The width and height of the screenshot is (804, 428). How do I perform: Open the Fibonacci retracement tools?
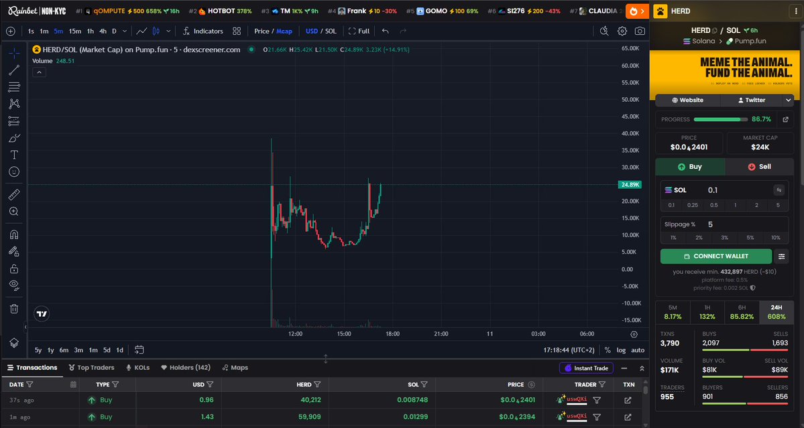(x=14, y=87)
